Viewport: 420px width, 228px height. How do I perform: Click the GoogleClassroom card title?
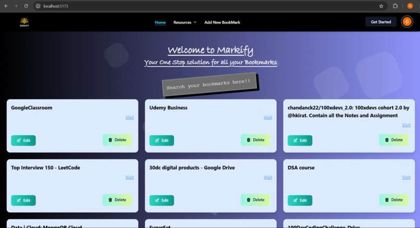click(x=32, y=108)
